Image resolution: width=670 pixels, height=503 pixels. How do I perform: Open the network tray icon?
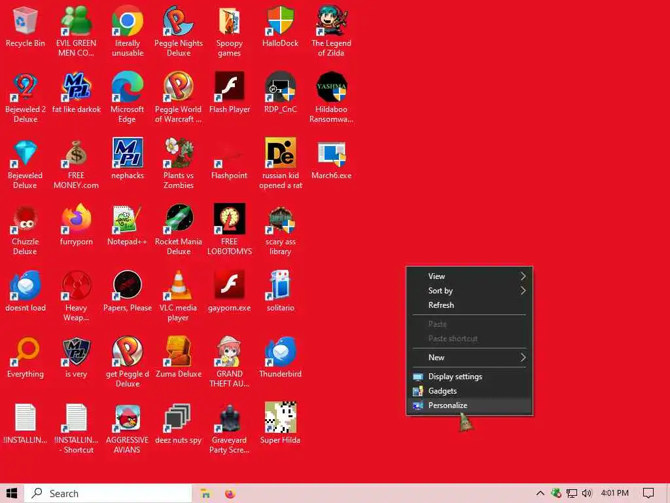pyautogui.click(x=572, y=493)
